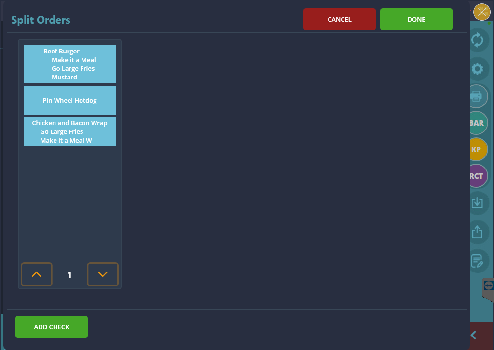
Task: Click the teal BAR circle button
Action: (477, 123)
